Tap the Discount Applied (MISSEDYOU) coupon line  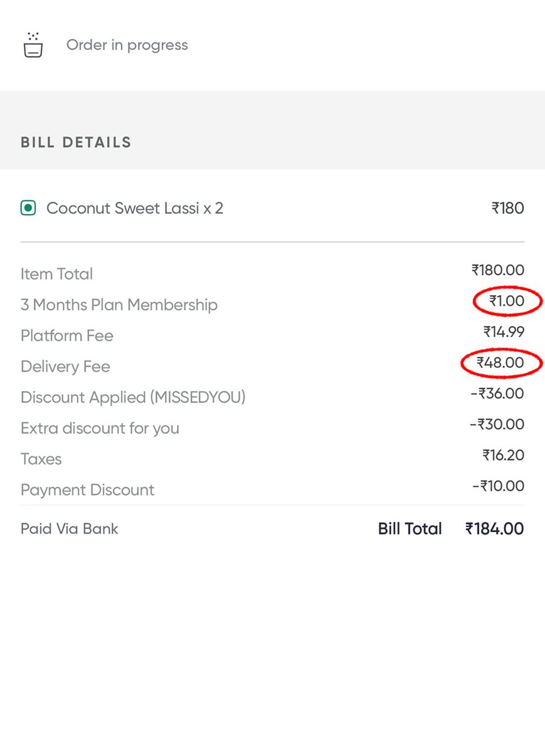pos(133,397)
